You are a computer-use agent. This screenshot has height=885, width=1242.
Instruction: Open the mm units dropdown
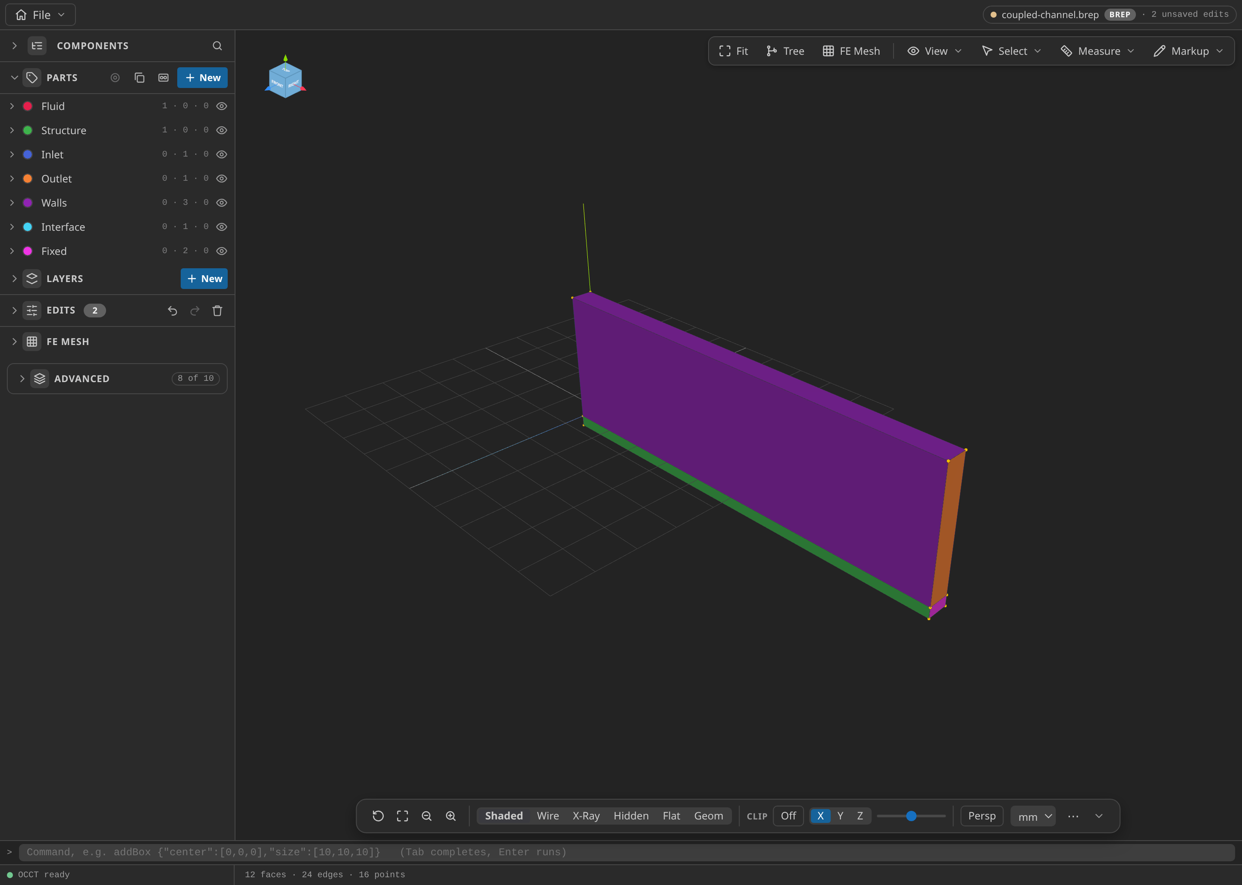[1033, 816]
